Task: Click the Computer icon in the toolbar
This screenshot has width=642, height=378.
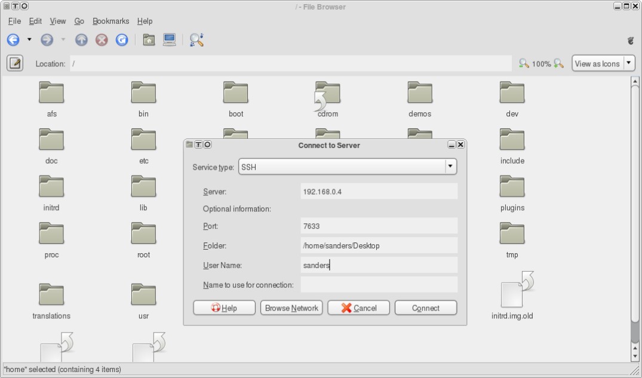Action: (169, 40)
